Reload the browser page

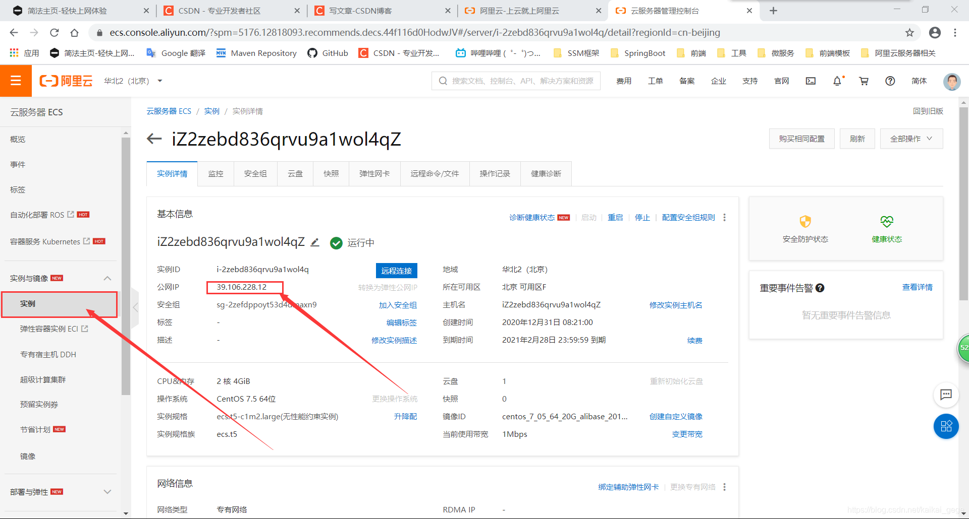click(x=54, y=33)
